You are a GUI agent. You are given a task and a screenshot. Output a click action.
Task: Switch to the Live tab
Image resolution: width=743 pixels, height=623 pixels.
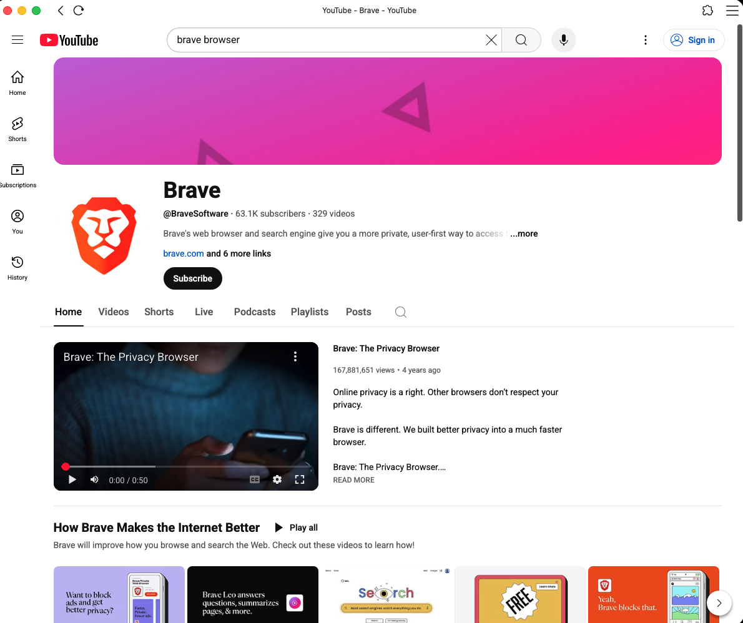(204, 311)
